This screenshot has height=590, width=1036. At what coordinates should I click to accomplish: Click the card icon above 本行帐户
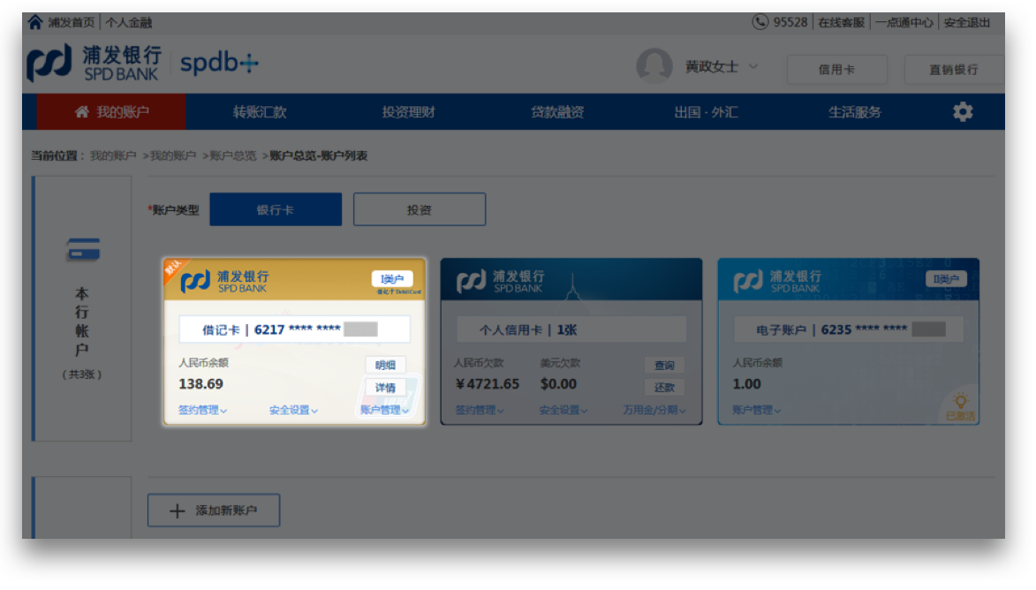[82, 251]
